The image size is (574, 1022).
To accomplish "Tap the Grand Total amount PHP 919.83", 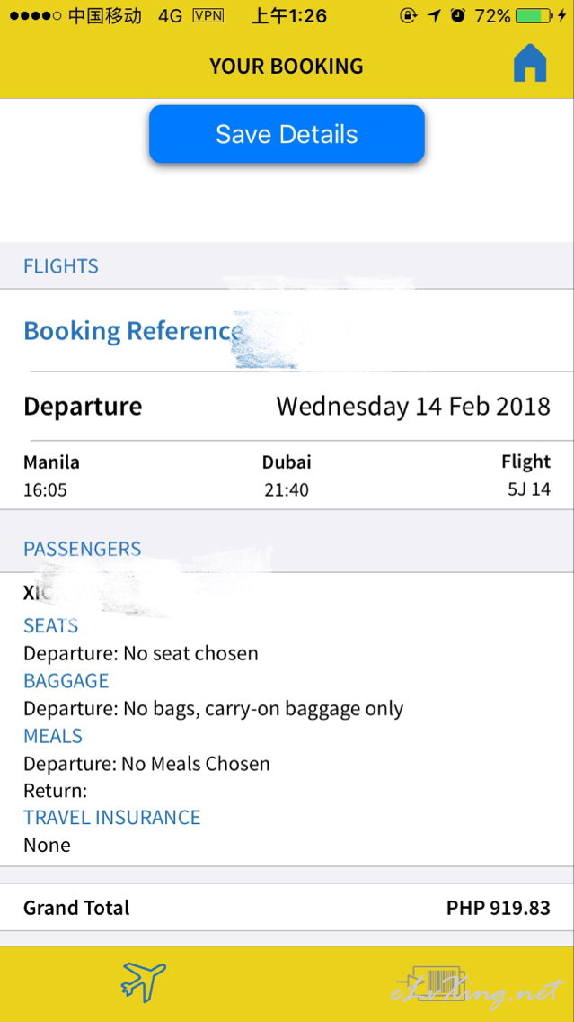I will [x=498, y=908].
